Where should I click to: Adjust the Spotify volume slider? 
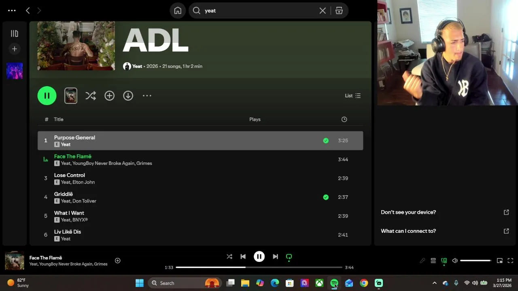point(476,261)
